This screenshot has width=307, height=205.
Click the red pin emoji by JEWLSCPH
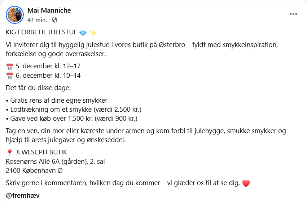point(10,153)
